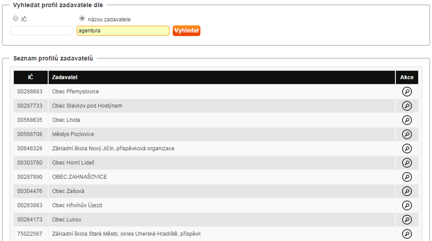Click the text Městys Pozlovice
The image size is (432, 241).
click(73, 134)
